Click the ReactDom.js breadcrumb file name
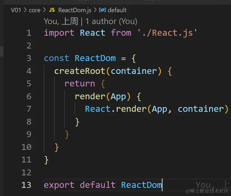The width and height of the screenshot is (231, 196). point(75,10)
